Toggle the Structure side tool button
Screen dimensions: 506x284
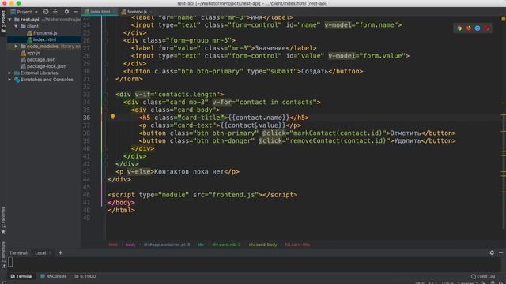coord(3,254)
